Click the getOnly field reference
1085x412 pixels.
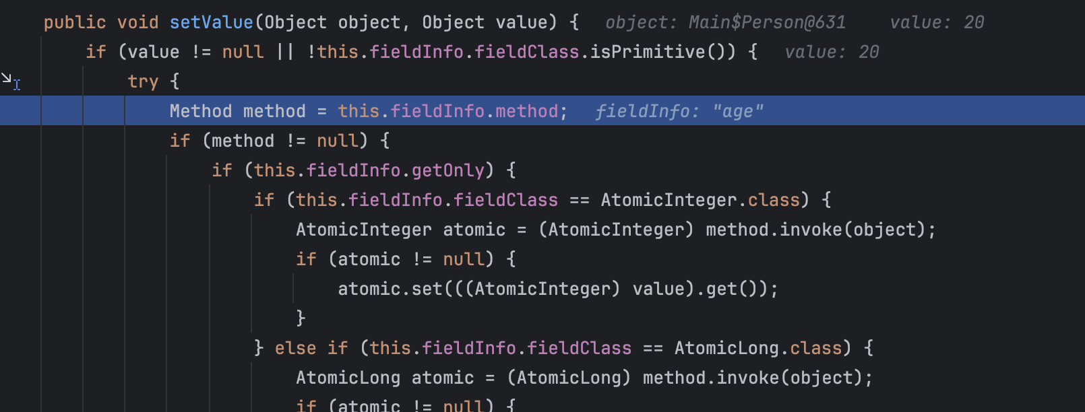447,171
